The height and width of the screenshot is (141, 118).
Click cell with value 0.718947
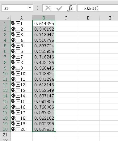pos(44,35)
